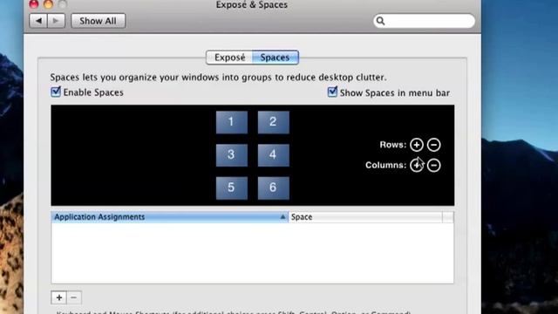Minimize window with the yellow button

(x=48, y=3)
